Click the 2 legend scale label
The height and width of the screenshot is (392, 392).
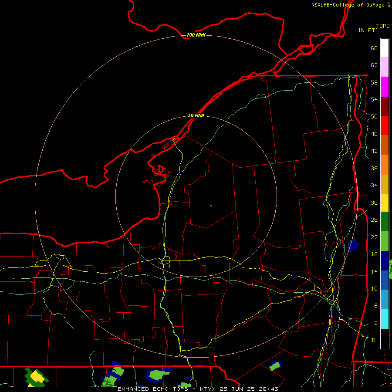pyautogui.click(x=375, y=323)
